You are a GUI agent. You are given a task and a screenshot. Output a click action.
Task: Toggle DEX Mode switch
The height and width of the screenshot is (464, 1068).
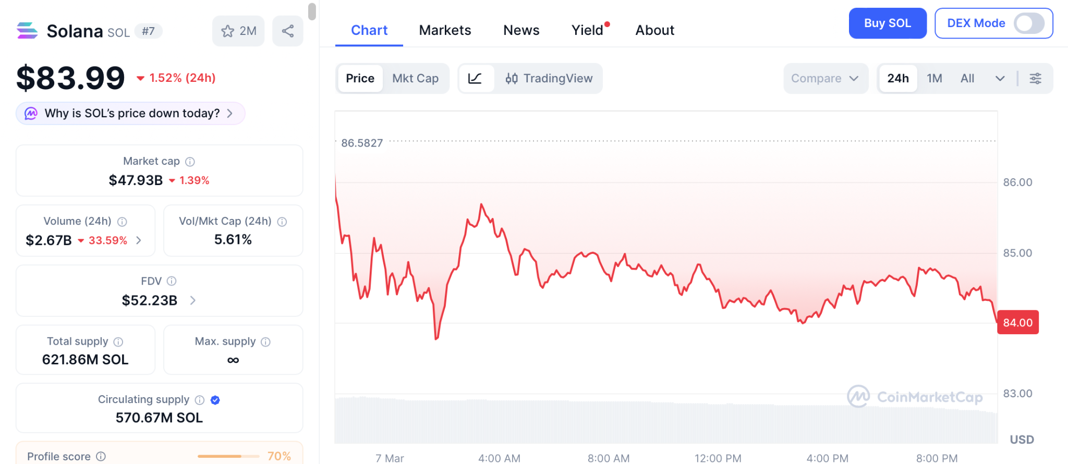coord(1028,23)
